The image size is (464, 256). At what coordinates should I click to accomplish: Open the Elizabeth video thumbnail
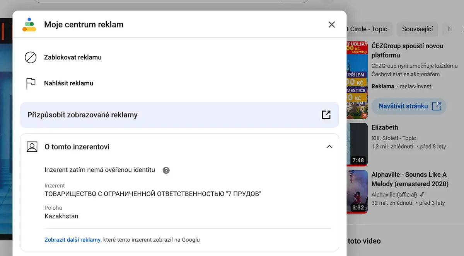(357, 144)
